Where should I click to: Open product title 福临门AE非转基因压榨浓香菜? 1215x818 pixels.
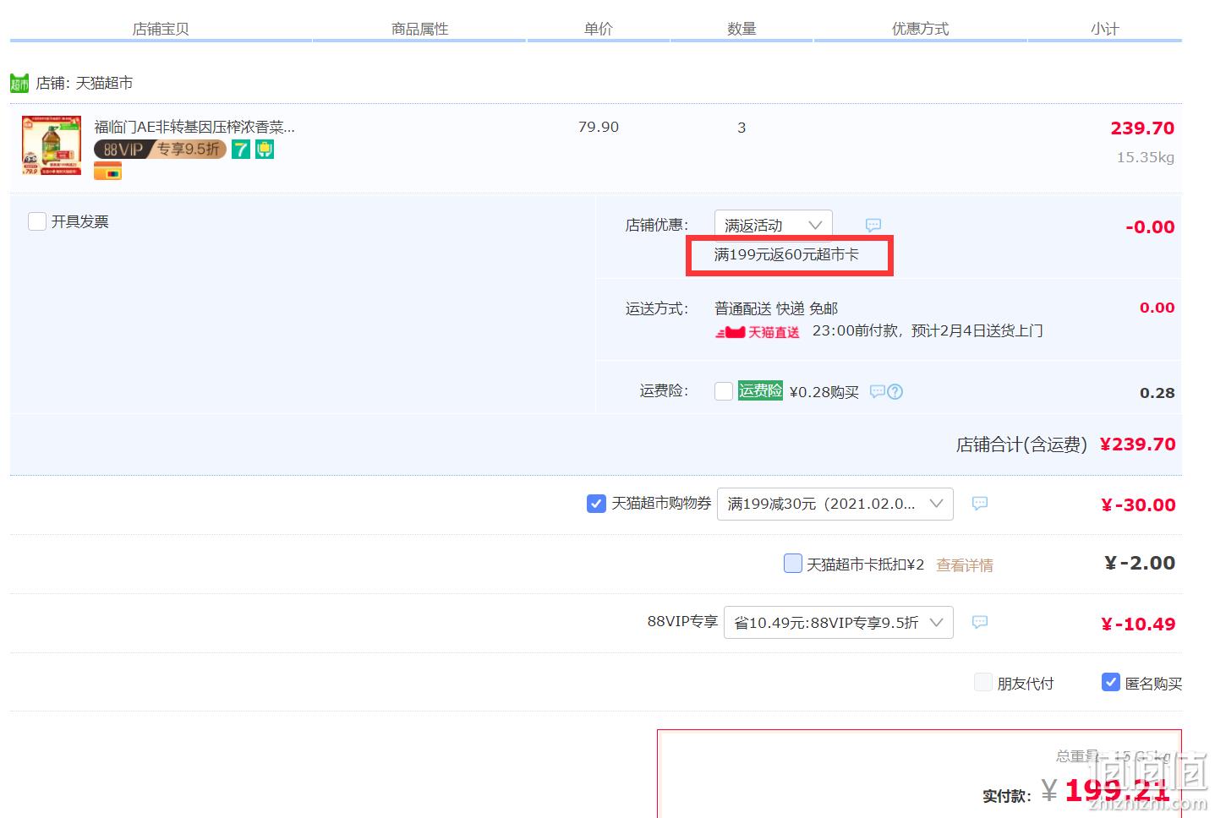(x=194, y=127)
